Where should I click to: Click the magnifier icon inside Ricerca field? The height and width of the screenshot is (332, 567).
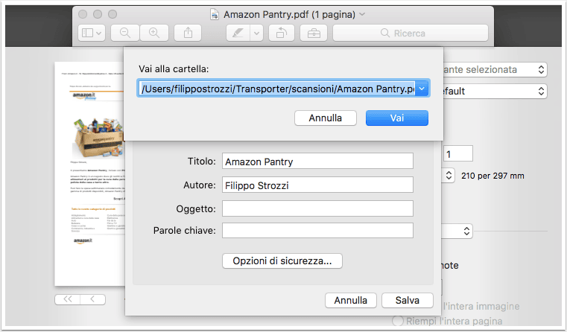click(x=385, y=33)
